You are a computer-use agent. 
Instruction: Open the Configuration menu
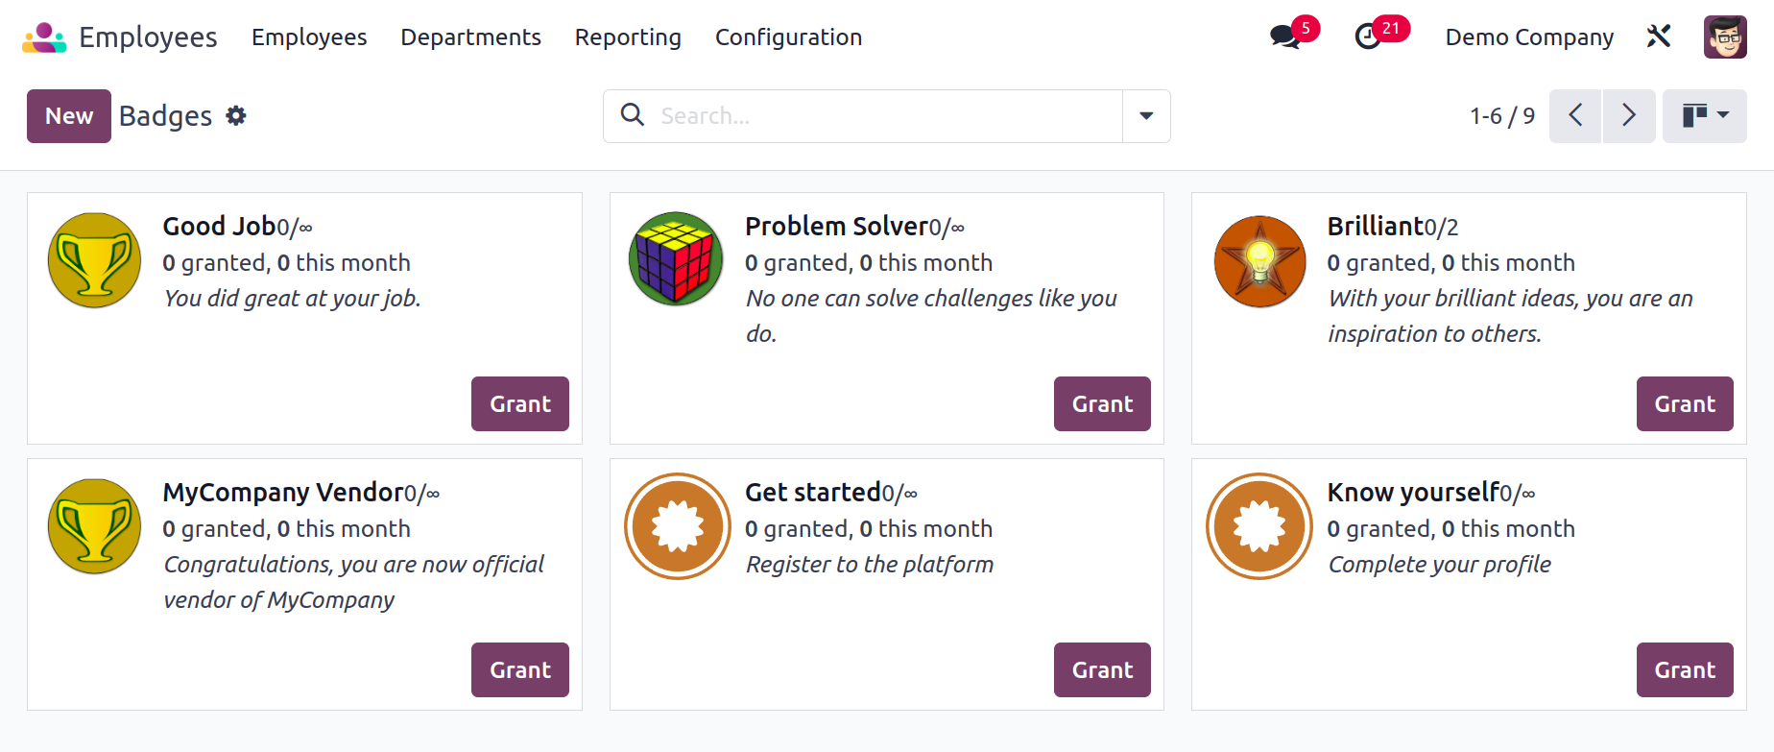click(788, 37)
